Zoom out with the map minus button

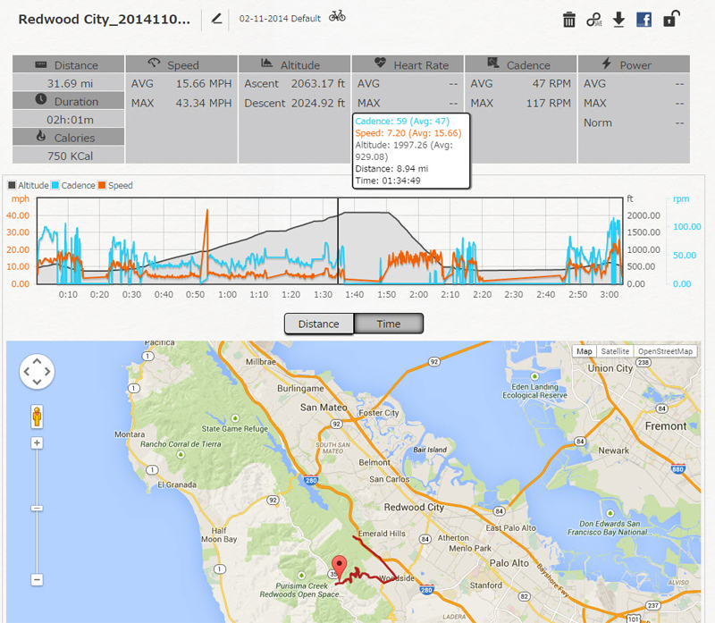click(37, 580)
